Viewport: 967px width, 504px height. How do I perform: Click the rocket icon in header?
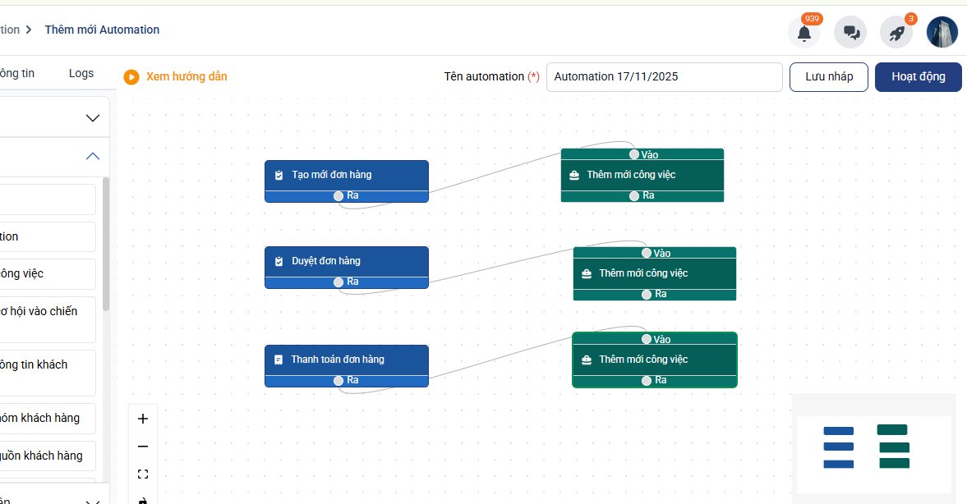pos(896,33)
